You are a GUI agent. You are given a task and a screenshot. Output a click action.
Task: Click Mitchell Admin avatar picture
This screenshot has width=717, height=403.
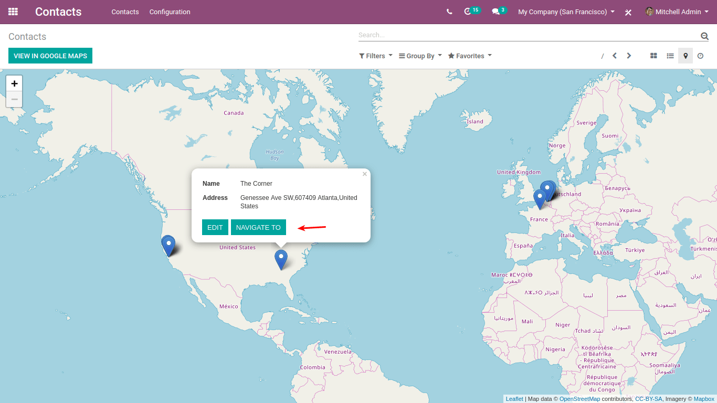(649, 12)
